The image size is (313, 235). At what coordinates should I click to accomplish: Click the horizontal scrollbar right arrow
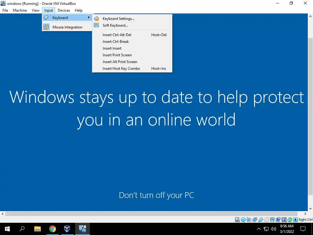click(305, 214)
